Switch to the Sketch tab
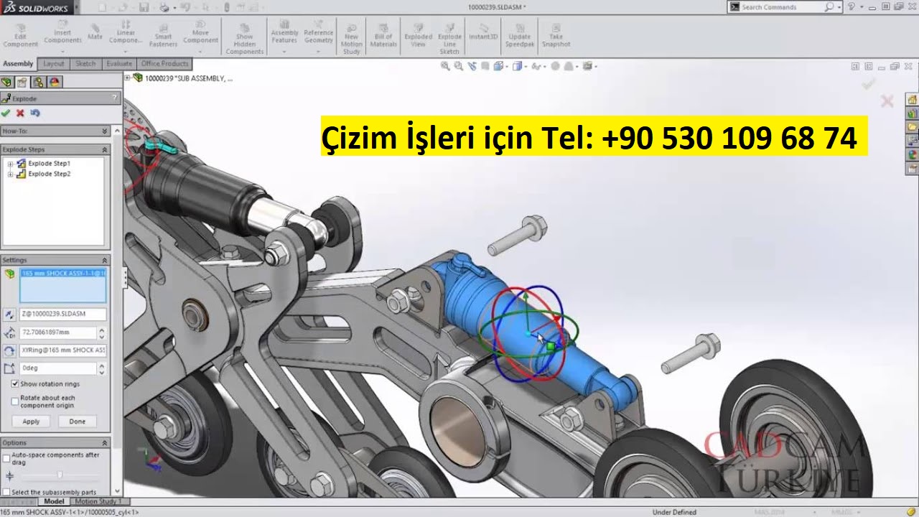 click(x=85, y=64)
